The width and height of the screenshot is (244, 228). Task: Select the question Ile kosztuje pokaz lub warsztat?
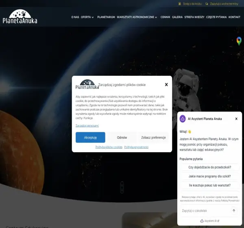coord(209,185)
